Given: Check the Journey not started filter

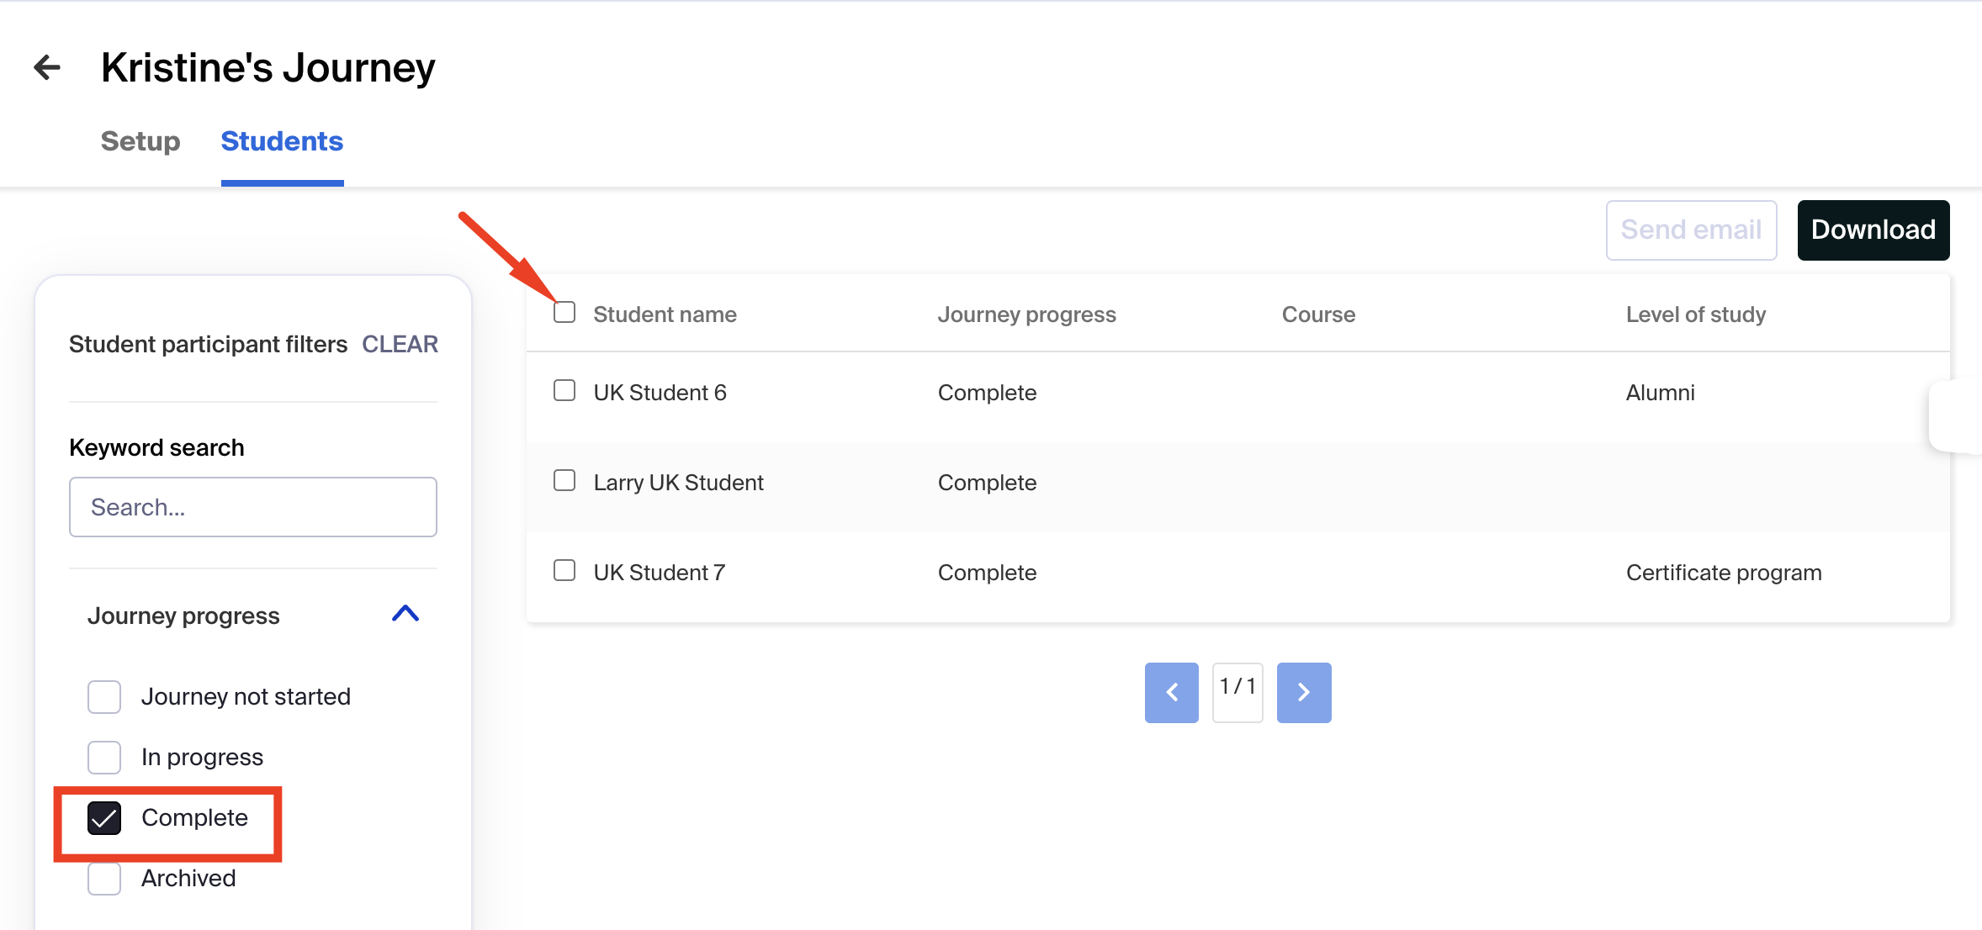Looking at the screenshot, I should coord(104,697).
